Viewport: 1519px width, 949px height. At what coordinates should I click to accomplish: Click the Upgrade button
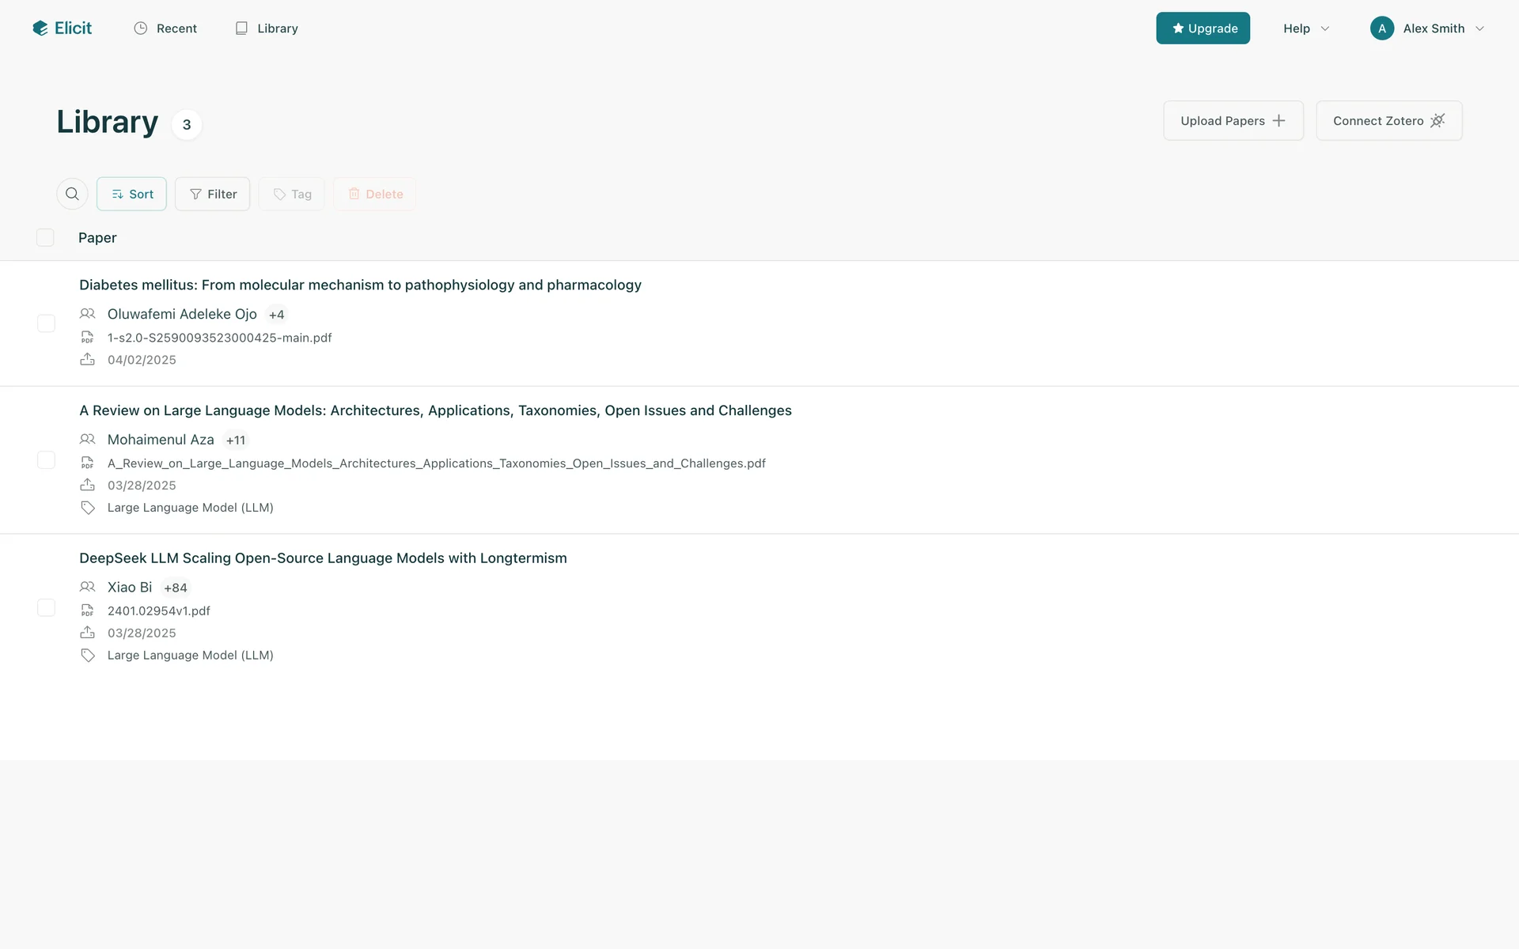pos(1203,28)
